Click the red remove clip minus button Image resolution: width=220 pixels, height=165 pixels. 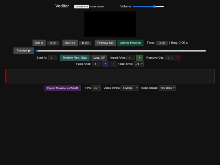click(x=178, y=58)
